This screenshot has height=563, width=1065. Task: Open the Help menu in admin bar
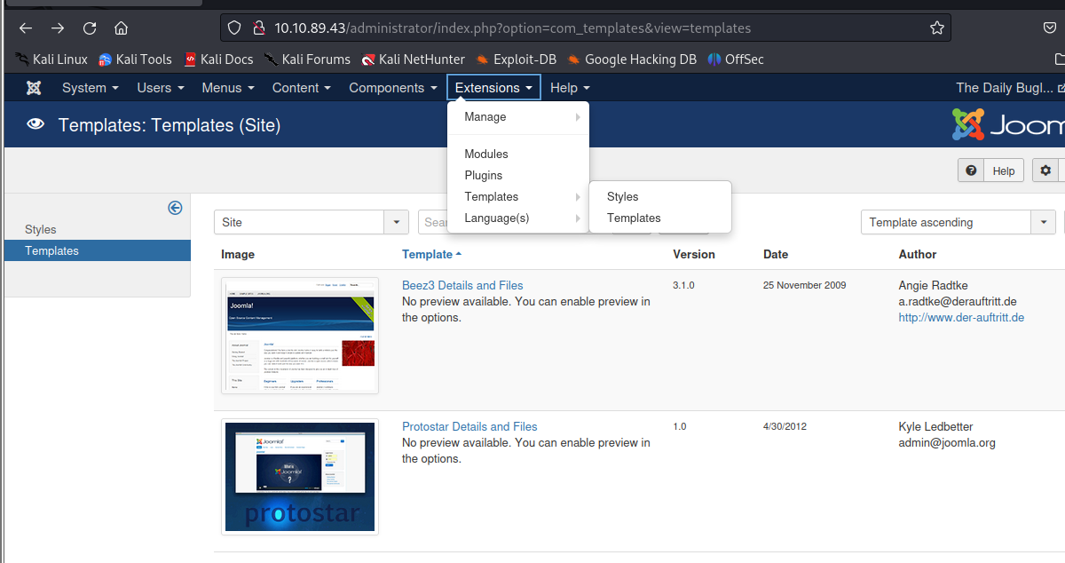pyautogui.click(x=570, y=88)
